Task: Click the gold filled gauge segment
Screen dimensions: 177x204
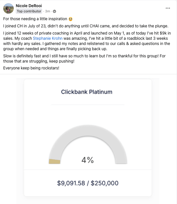Action: [x=55, y=161]
